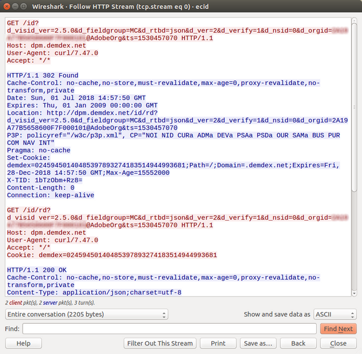Click the 'Set-Cookie:' header line
The image size is (362, 354).
point(28,158)
